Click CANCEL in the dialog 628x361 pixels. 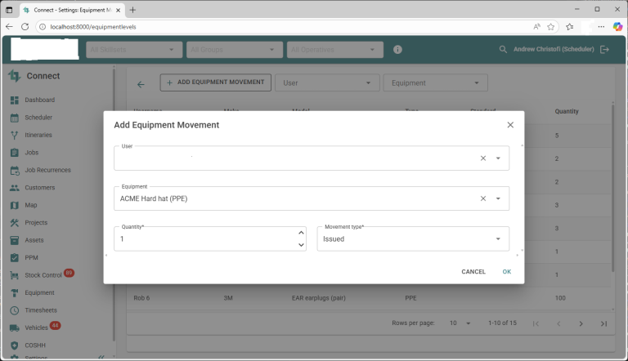[x=473, y=272]
